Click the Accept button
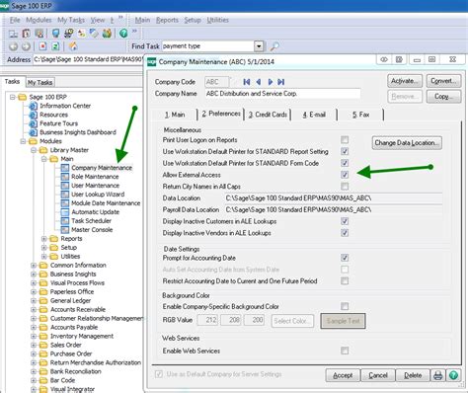The height and width of the screenshot is (393, 468). (x=343, y=375)
